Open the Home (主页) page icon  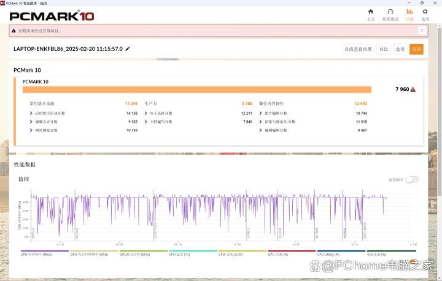[x=370, y=14]
